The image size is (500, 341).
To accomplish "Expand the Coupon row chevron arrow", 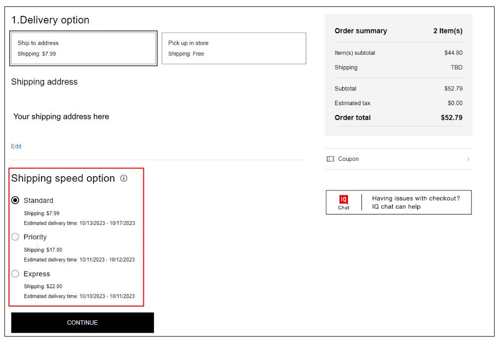I will pos(468,159).
